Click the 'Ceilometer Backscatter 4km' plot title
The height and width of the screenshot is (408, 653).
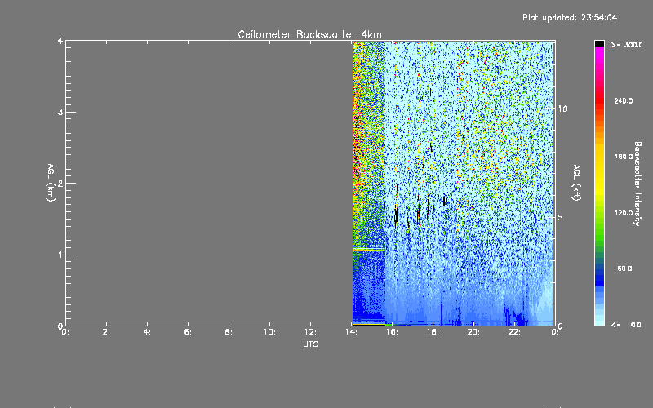[x=309, y=34]
